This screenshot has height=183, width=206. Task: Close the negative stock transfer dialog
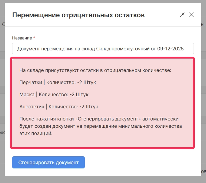191,15
